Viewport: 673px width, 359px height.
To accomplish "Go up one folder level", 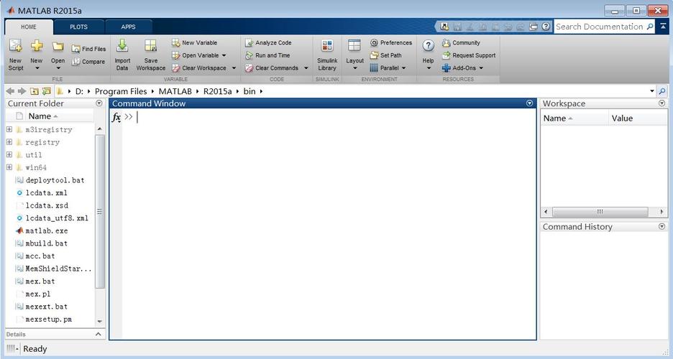I will (x=35, y=91).
